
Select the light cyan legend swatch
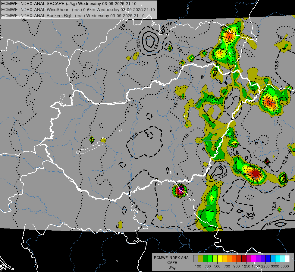point(283,258)
